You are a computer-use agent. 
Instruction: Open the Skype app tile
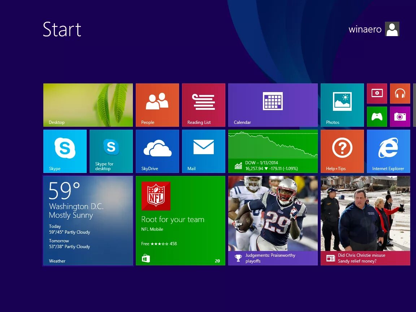click(65, 151)
